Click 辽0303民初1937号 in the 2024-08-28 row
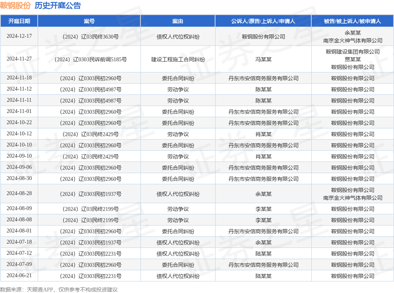Screen dimensions: 394x293 [x=90, y=194]
